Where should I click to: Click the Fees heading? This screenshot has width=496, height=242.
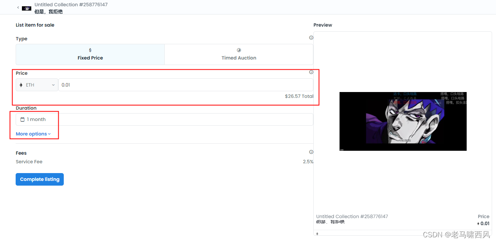point(21,153)
